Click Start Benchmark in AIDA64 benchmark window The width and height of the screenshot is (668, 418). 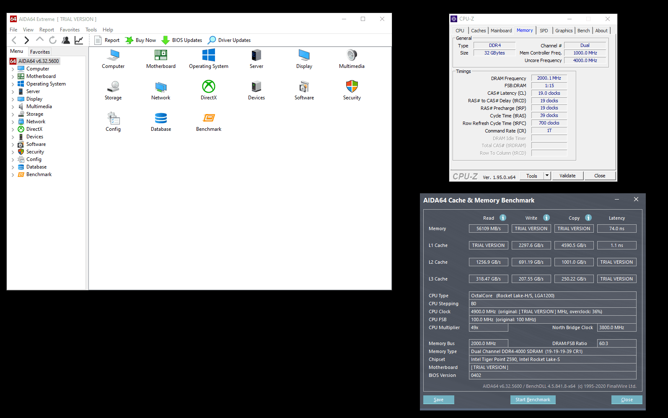[x=533, y=400]
